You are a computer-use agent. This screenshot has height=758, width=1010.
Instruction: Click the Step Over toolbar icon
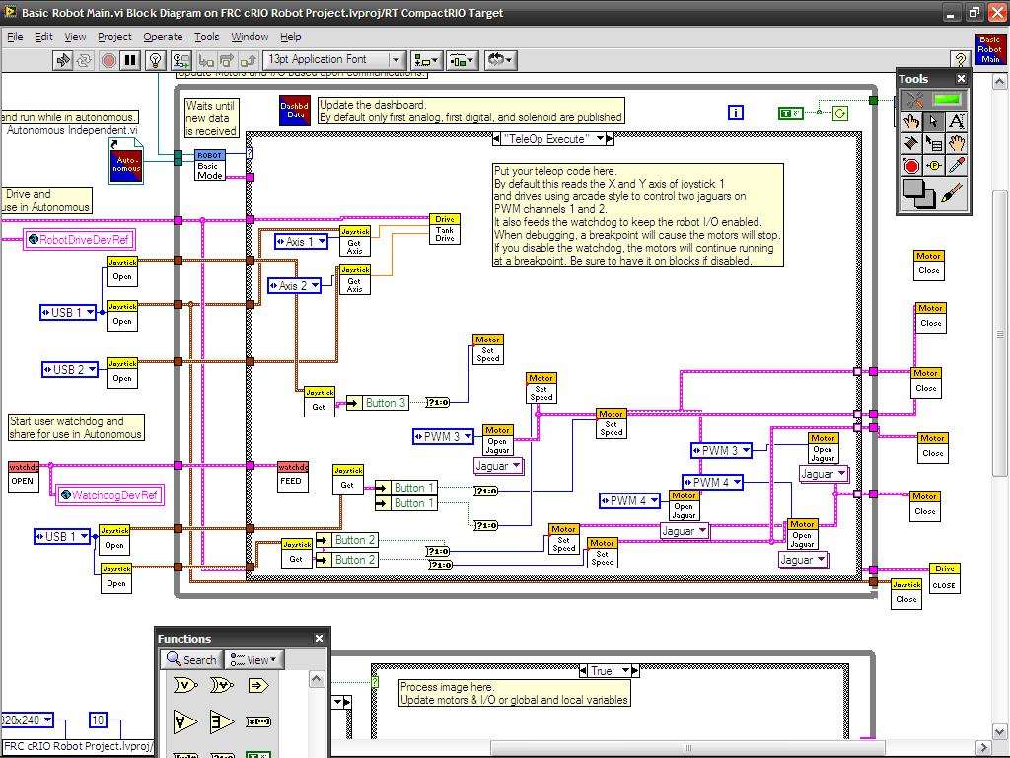pyautogui.click(x=227, y=60)
